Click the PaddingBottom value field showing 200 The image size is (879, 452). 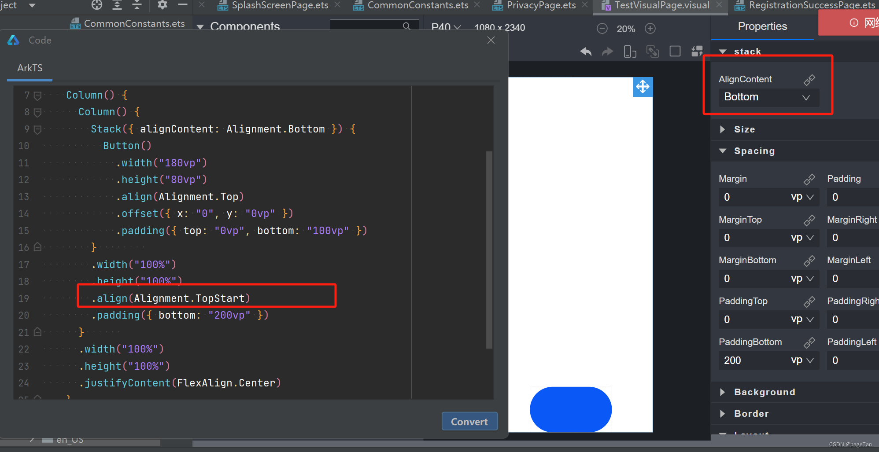click(753, 360)
